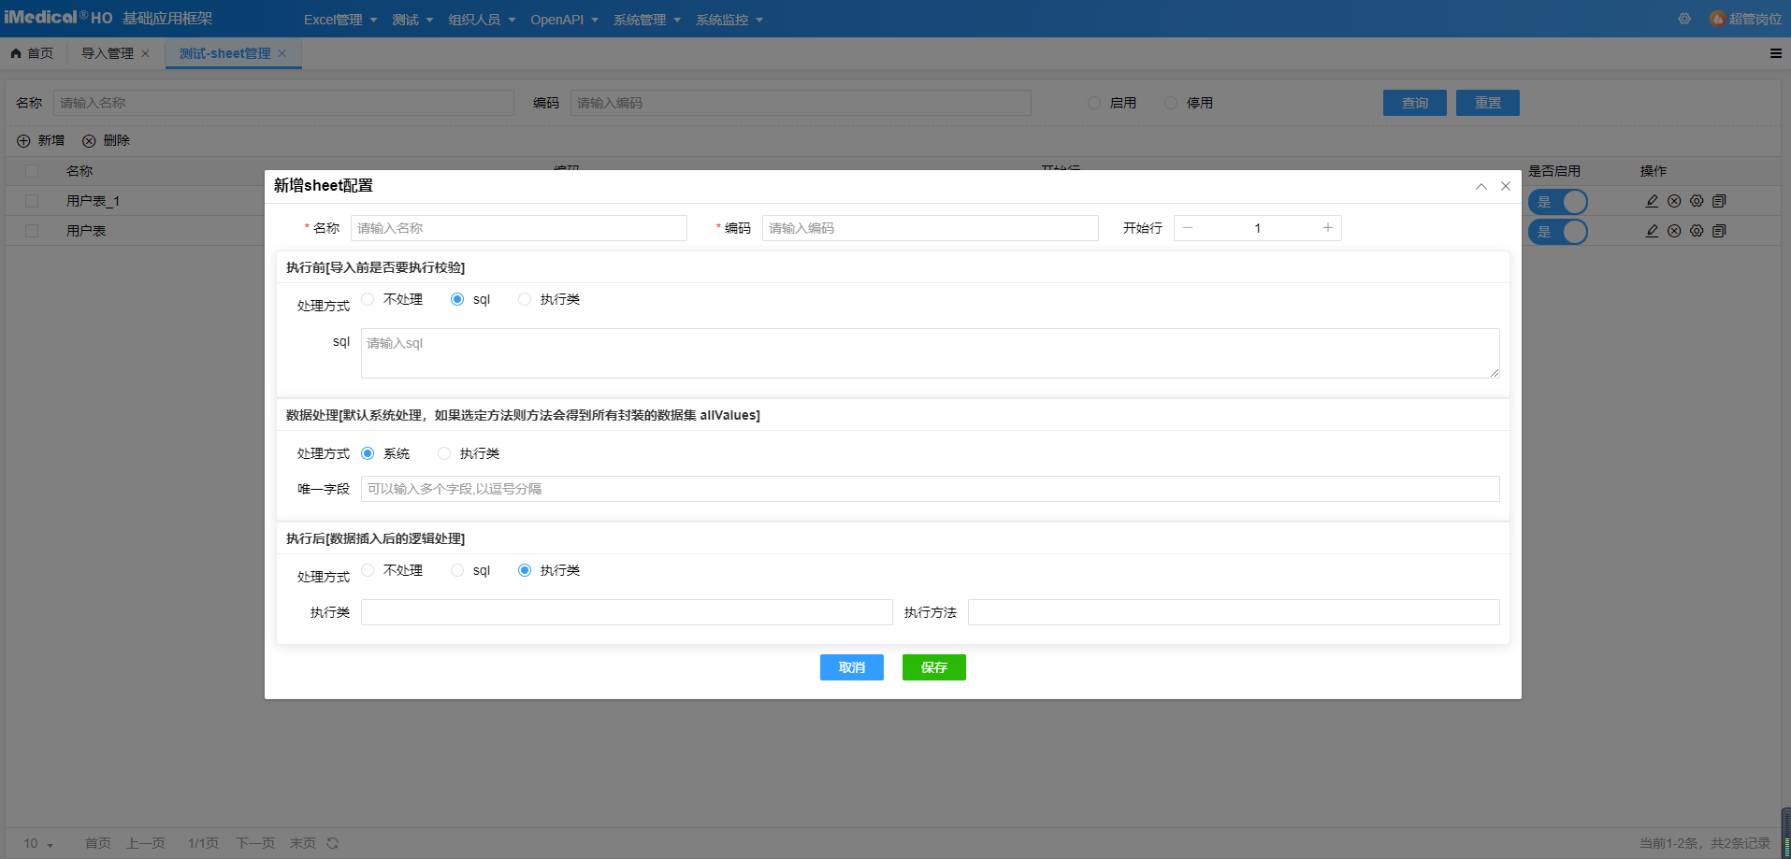The height and width of the screenshot is (859, 1791).
Task: Expand the 系统监控 dropdown menu
Action: click(x=729, y=20)
